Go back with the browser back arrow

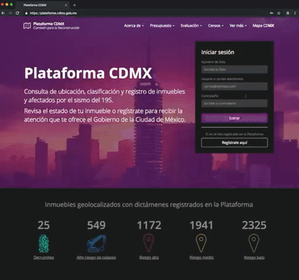[x=3, y=13]
